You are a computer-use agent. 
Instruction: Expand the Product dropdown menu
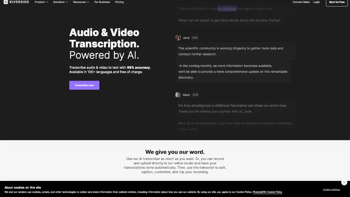tap(41, 2)
